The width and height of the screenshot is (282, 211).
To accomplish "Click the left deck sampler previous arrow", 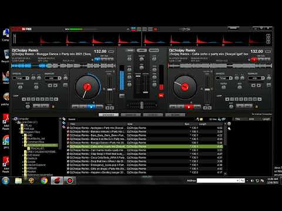I will pyautogui.click(x=50, y=86).
